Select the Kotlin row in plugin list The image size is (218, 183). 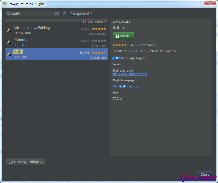pyautogui.click(x=57, y=54)
